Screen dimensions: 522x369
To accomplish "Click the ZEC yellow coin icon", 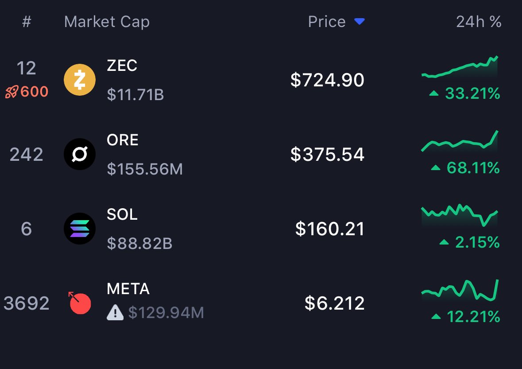I will 80,80.
